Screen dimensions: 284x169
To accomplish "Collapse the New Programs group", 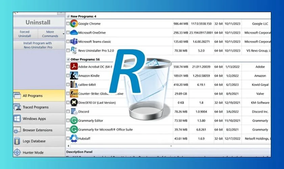I will pyautogui.click(x=68, y=16).
